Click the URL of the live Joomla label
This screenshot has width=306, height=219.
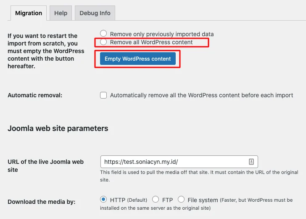point(46,166)
